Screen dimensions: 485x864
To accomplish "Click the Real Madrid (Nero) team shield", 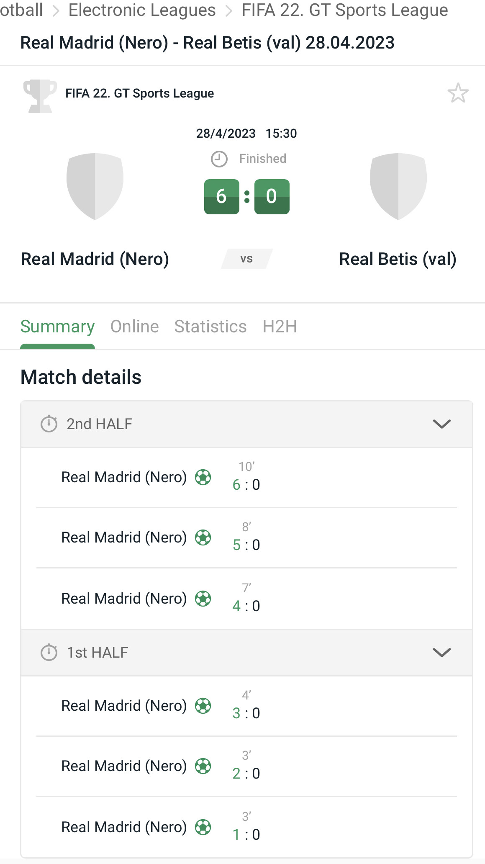I will click(95, 186).
